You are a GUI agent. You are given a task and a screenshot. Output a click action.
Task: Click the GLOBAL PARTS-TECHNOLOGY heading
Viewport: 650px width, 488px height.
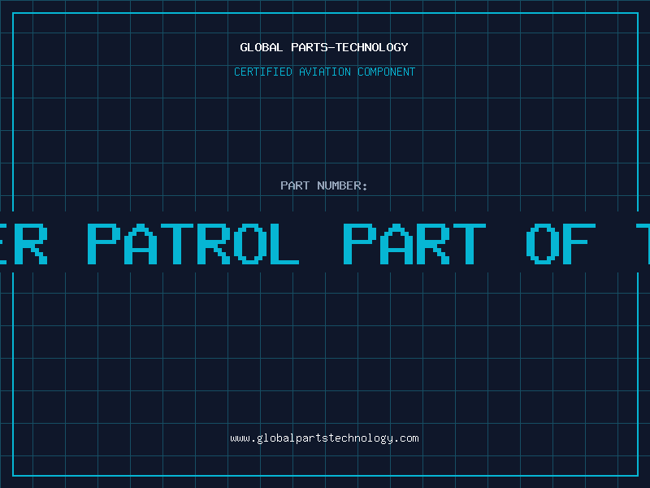pos(324,47)
